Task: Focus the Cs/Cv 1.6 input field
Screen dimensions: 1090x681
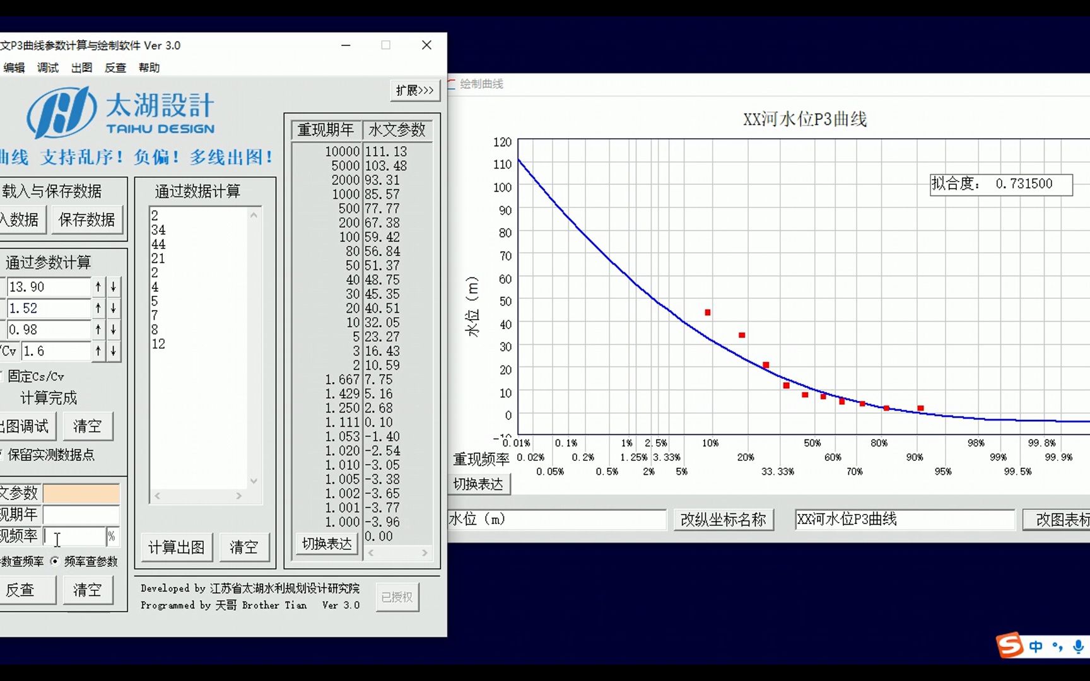Action: coord(56,351)
